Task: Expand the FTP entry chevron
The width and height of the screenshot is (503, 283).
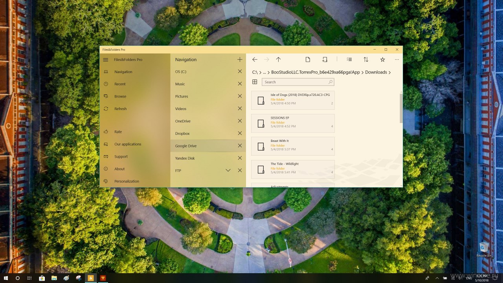Action: click(x=228, y=171)
